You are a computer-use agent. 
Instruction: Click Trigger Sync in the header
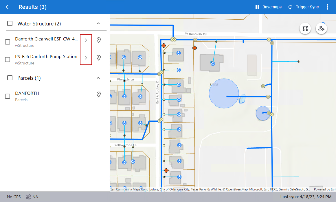pyautogui.click(x=303, y=7)
